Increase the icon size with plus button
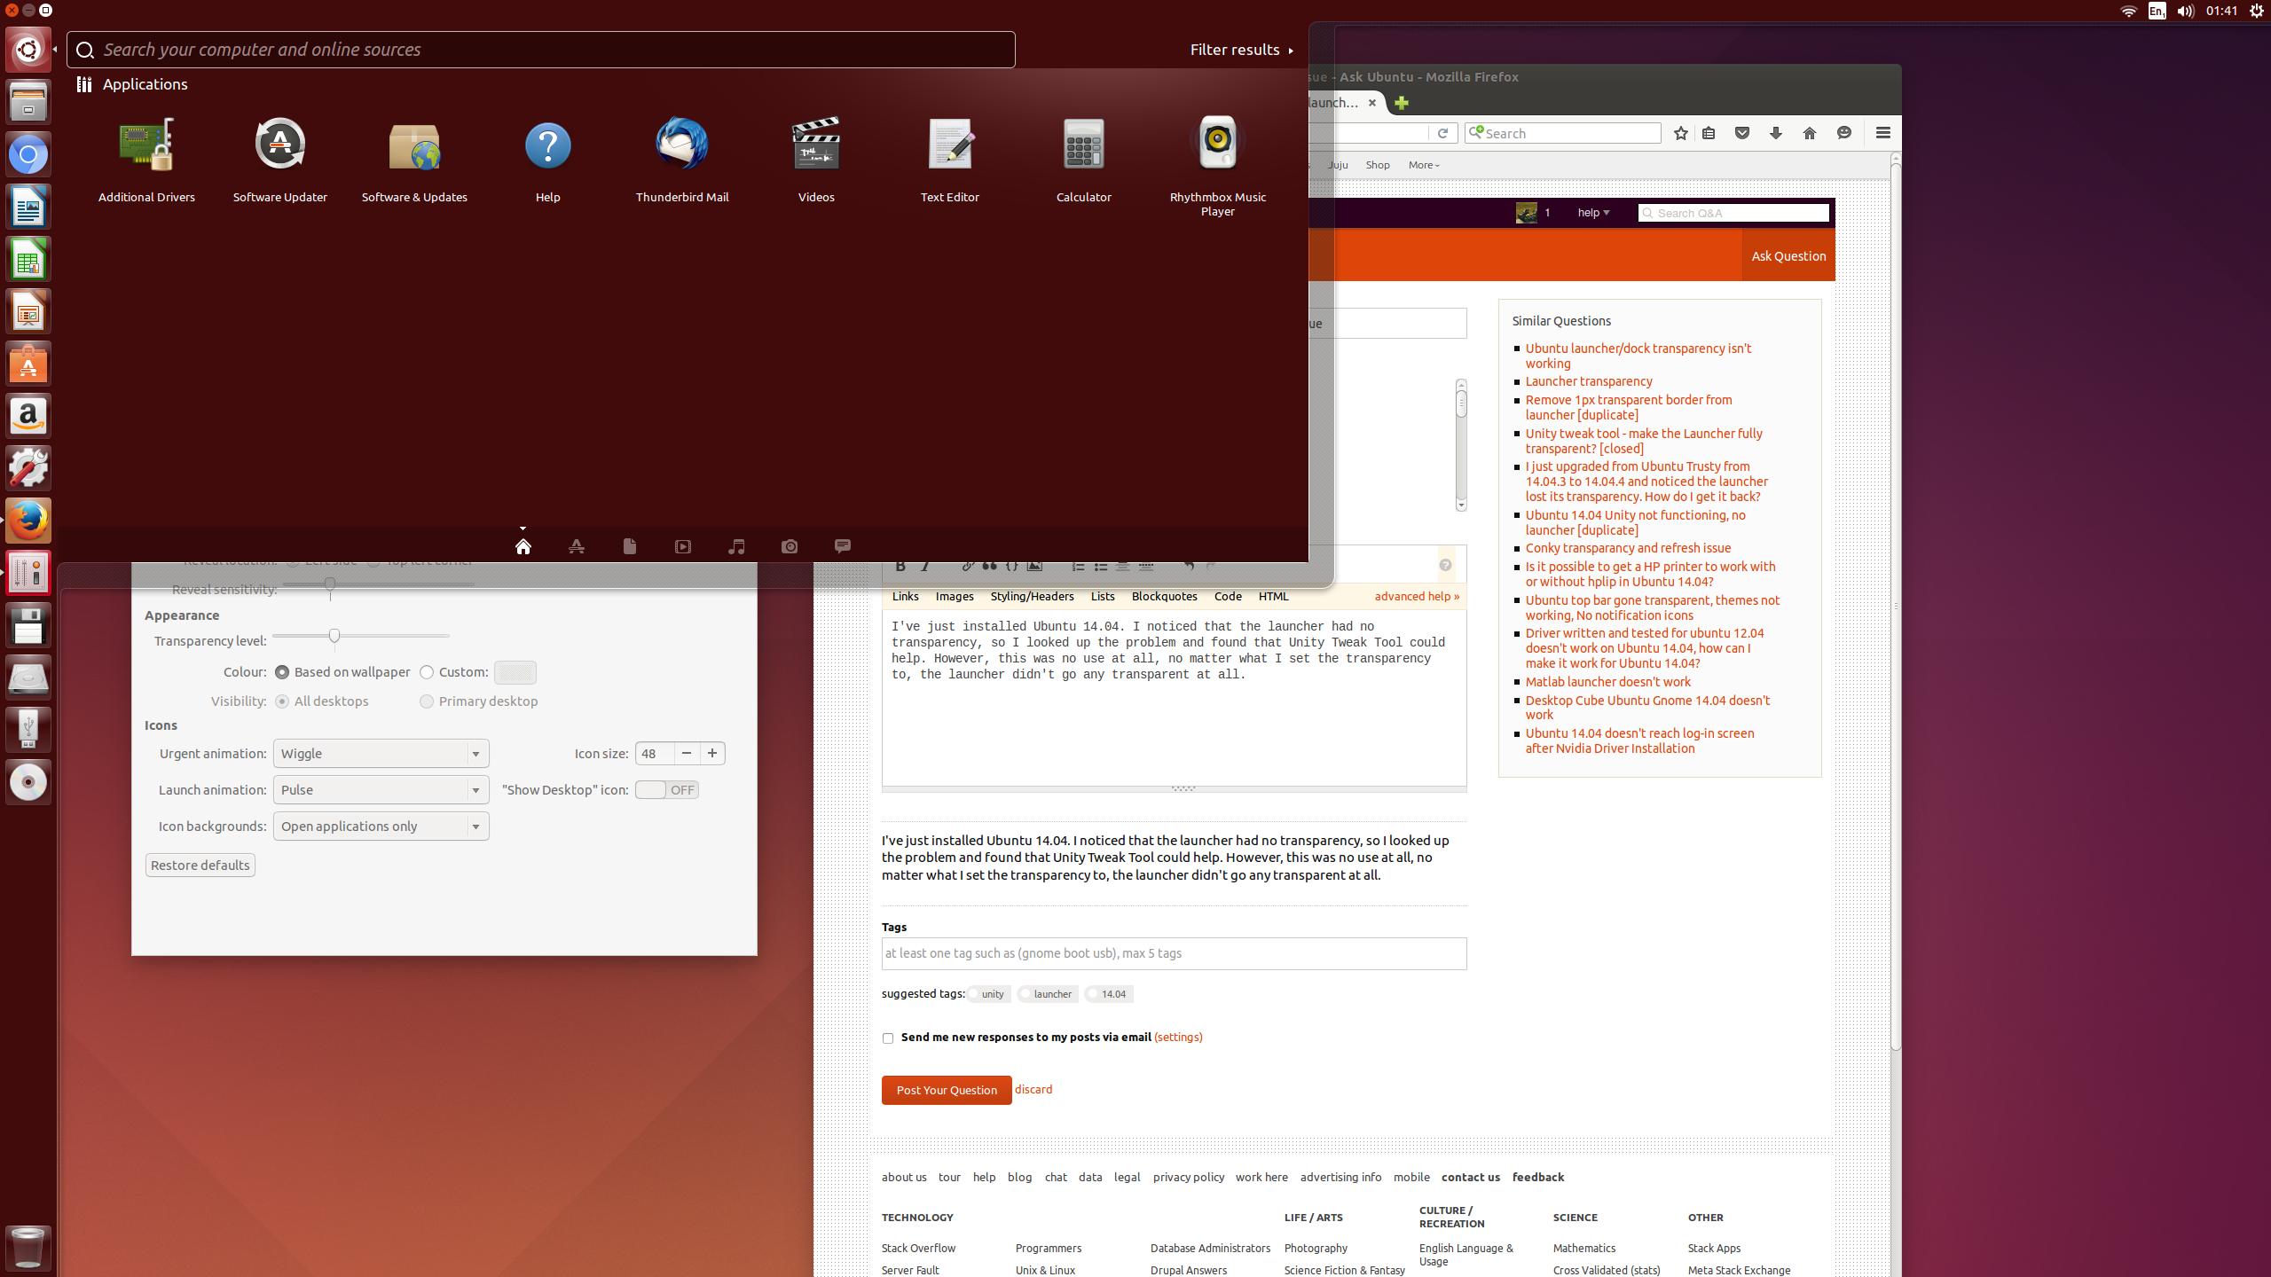The image size is (2271, 1277). 711,754
